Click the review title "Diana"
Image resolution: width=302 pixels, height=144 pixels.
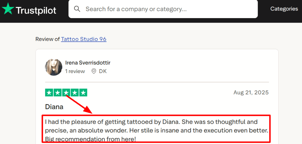54,107
